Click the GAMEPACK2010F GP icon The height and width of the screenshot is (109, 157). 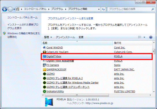44,69
